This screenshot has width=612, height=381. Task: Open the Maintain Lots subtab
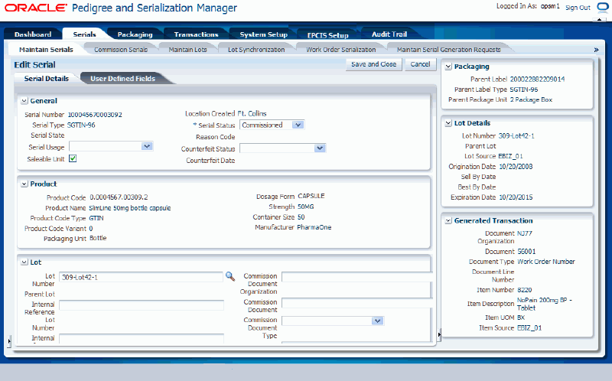tap(187, 50)
